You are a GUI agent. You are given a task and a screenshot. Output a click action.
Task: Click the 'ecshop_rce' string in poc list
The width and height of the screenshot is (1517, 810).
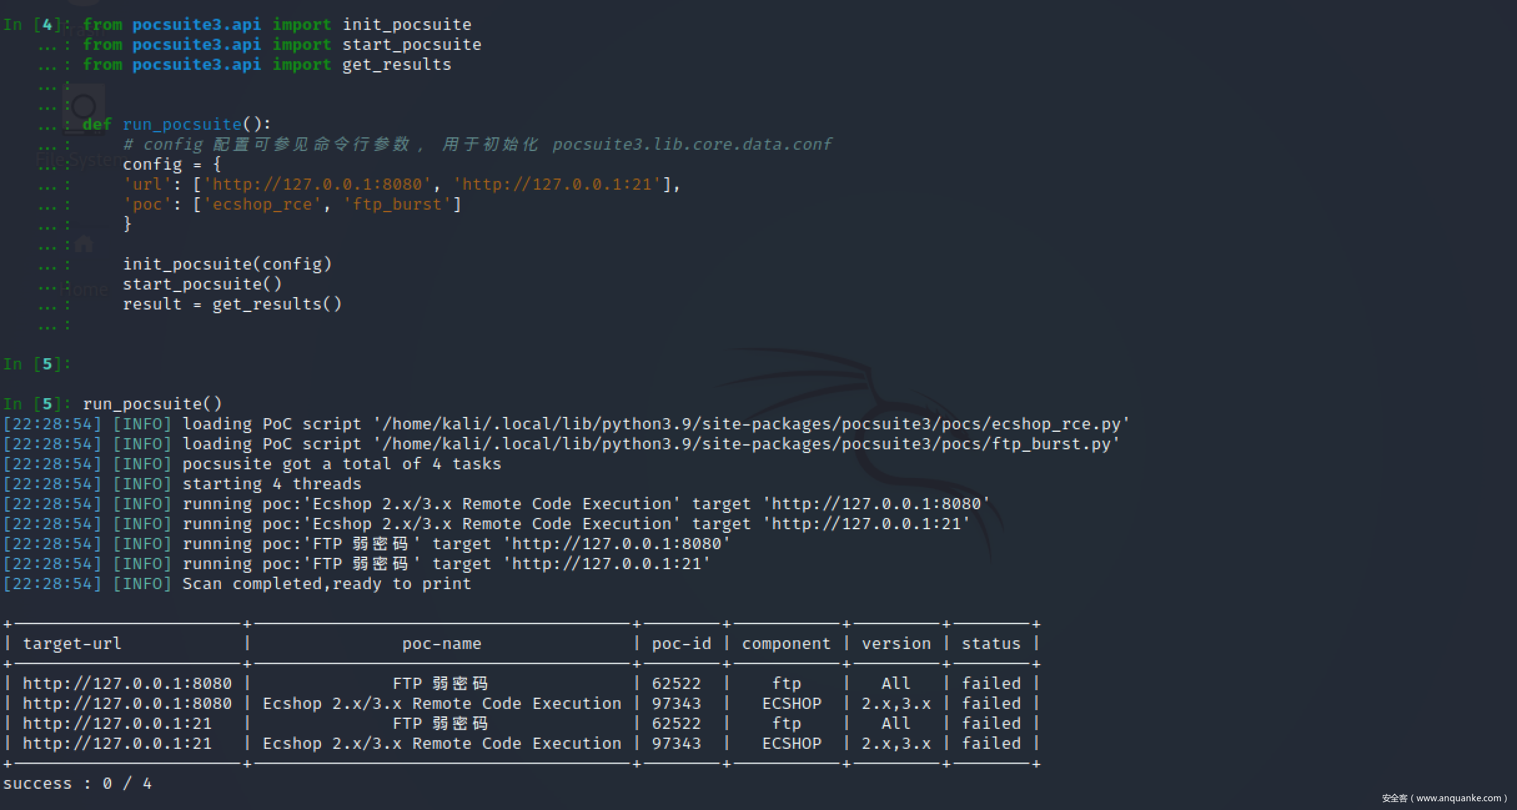pyautogui.click(x=262, y=205)
